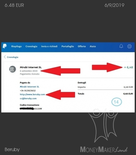Open the Cronologia item in top navigation
136x155 pixels.
(31, 46)
